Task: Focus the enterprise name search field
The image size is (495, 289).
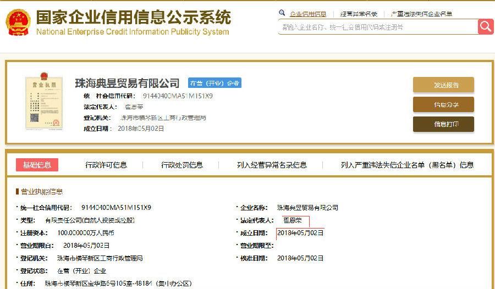Action: [x=378, y=27]
